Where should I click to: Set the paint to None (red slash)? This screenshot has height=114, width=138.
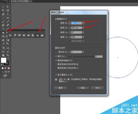[9, 68]
